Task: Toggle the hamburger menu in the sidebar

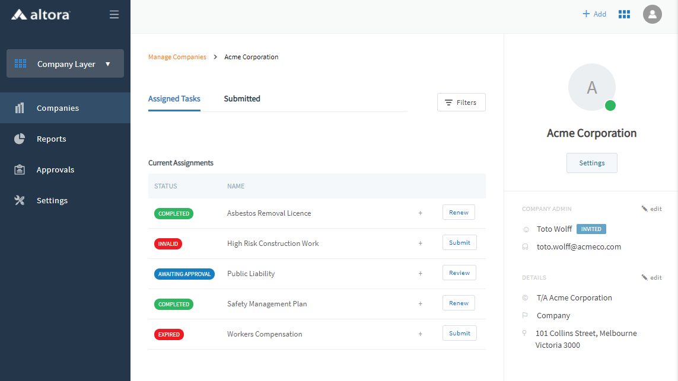Action: [x=114, y=15]
